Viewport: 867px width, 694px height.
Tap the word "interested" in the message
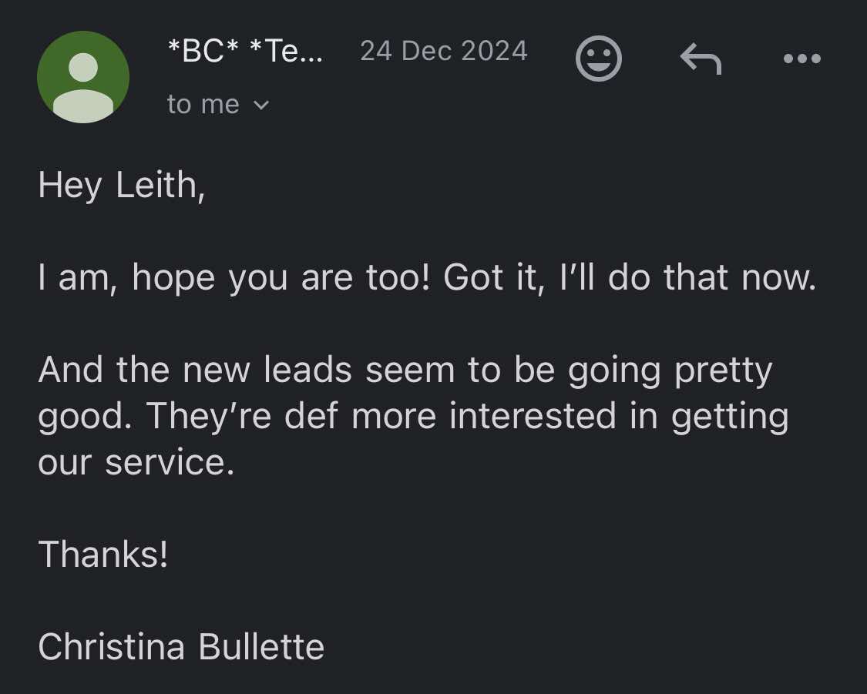click(x=533, y=417)
